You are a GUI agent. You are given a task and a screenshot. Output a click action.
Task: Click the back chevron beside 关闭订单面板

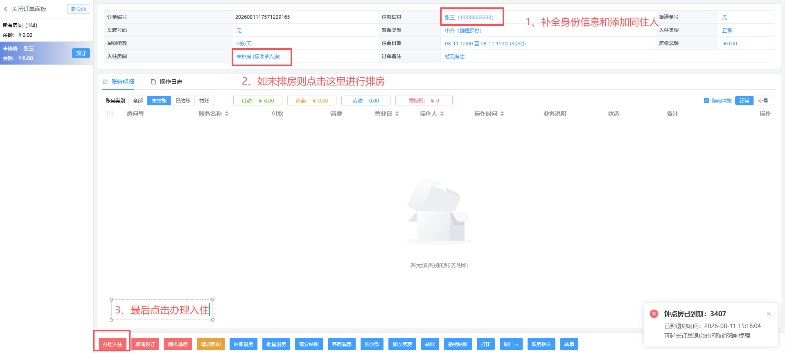tap(6, 9)
